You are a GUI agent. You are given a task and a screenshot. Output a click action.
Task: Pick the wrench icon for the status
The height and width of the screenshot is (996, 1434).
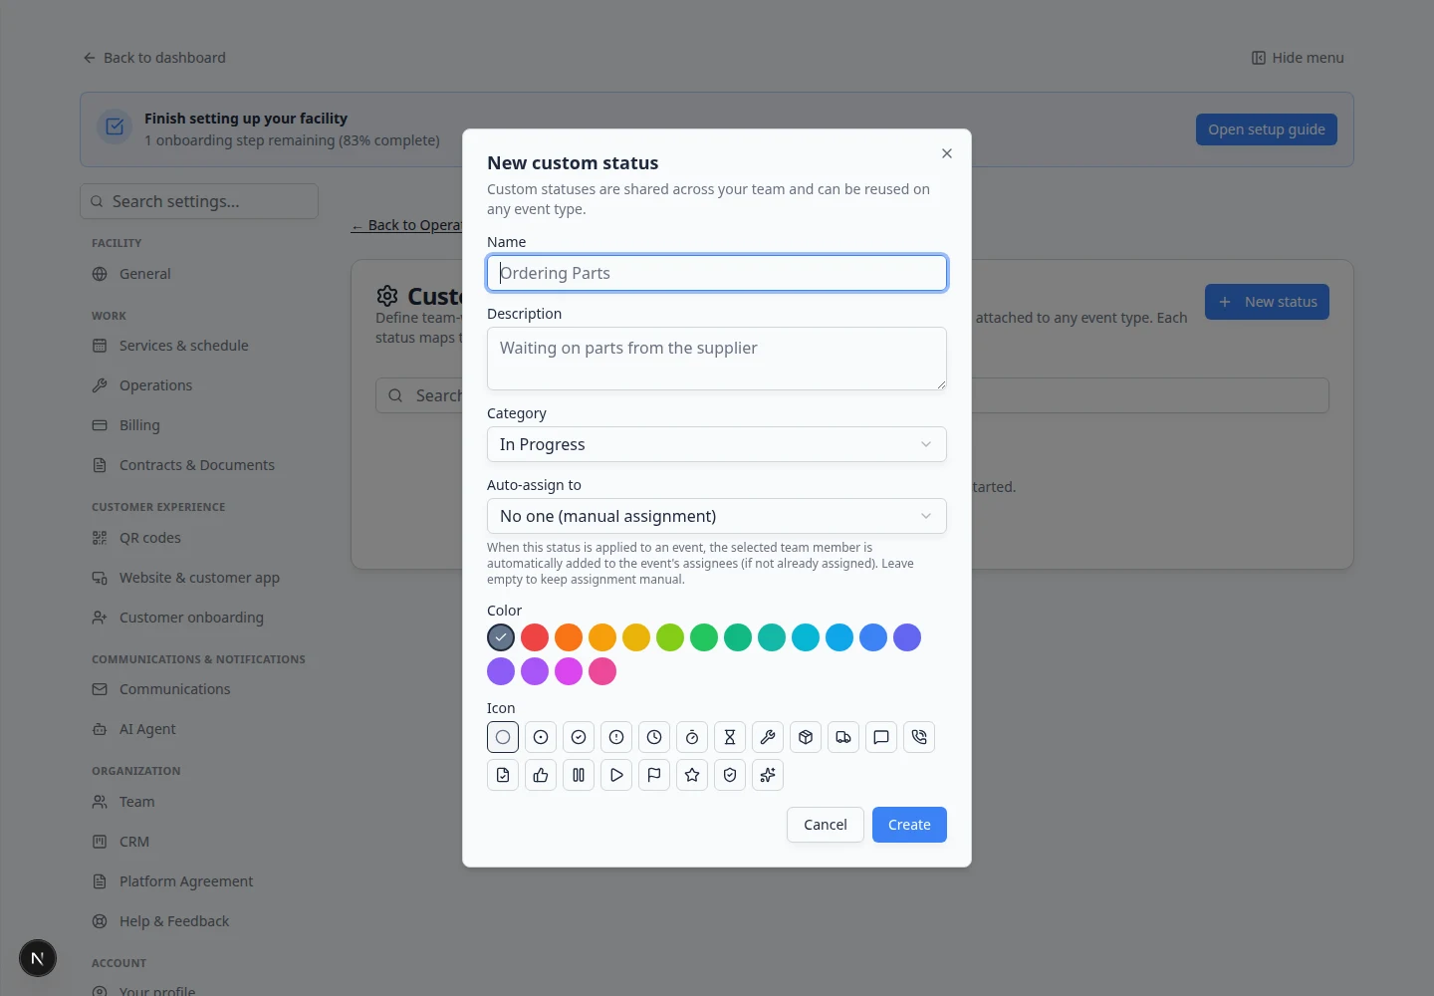[x=768, y=737]
